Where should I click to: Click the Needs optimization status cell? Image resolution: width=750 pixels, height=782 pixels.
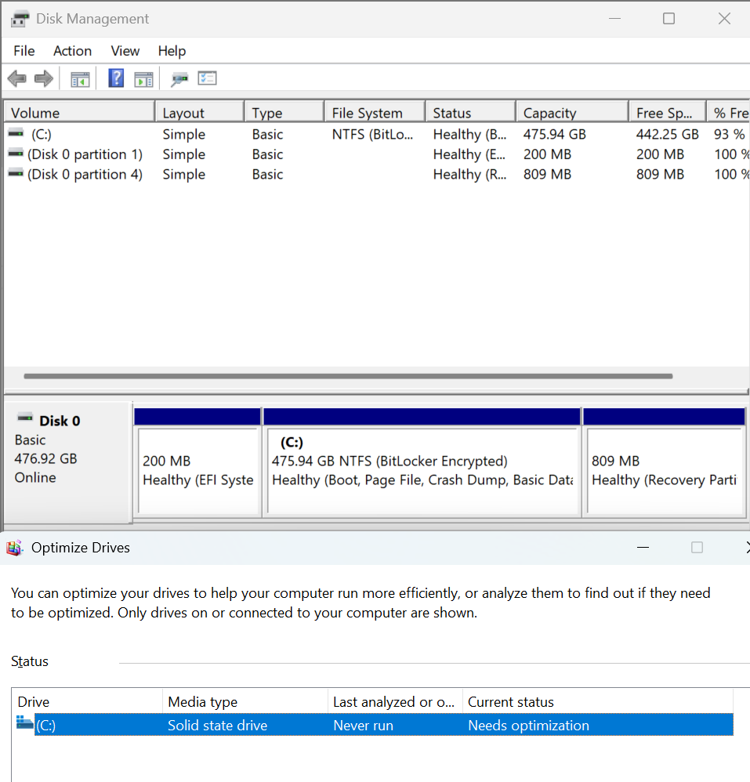528,725
